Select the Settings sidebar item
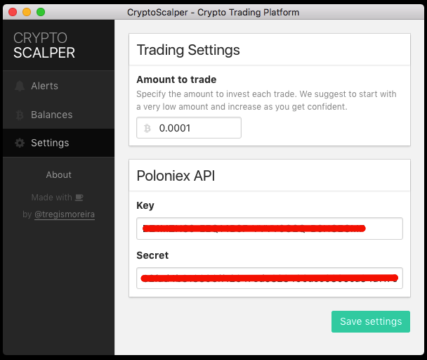The image size is (427, 360). (x=58, y=143)
